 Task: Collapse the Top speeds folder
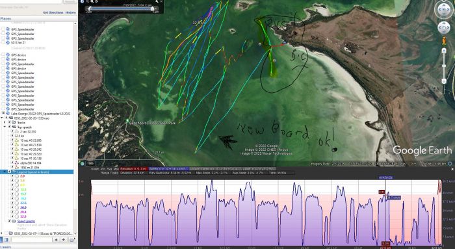(5, 127)
